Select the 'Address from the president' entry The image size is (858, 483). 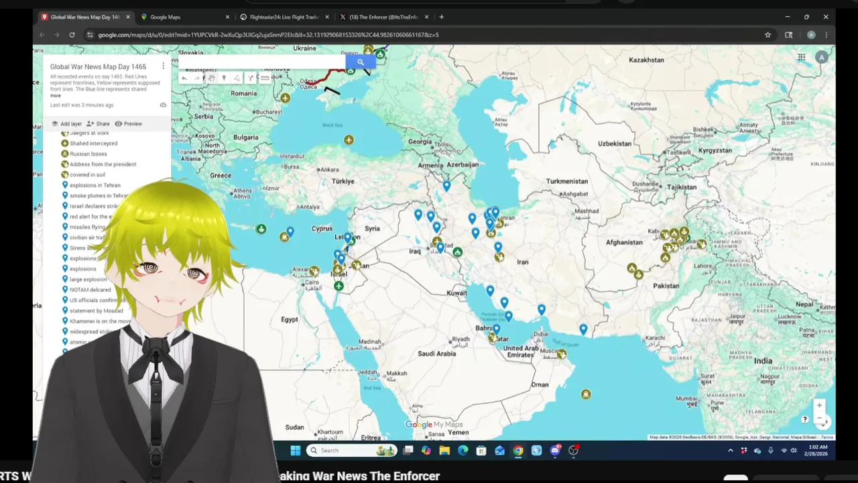click(103, 164)
